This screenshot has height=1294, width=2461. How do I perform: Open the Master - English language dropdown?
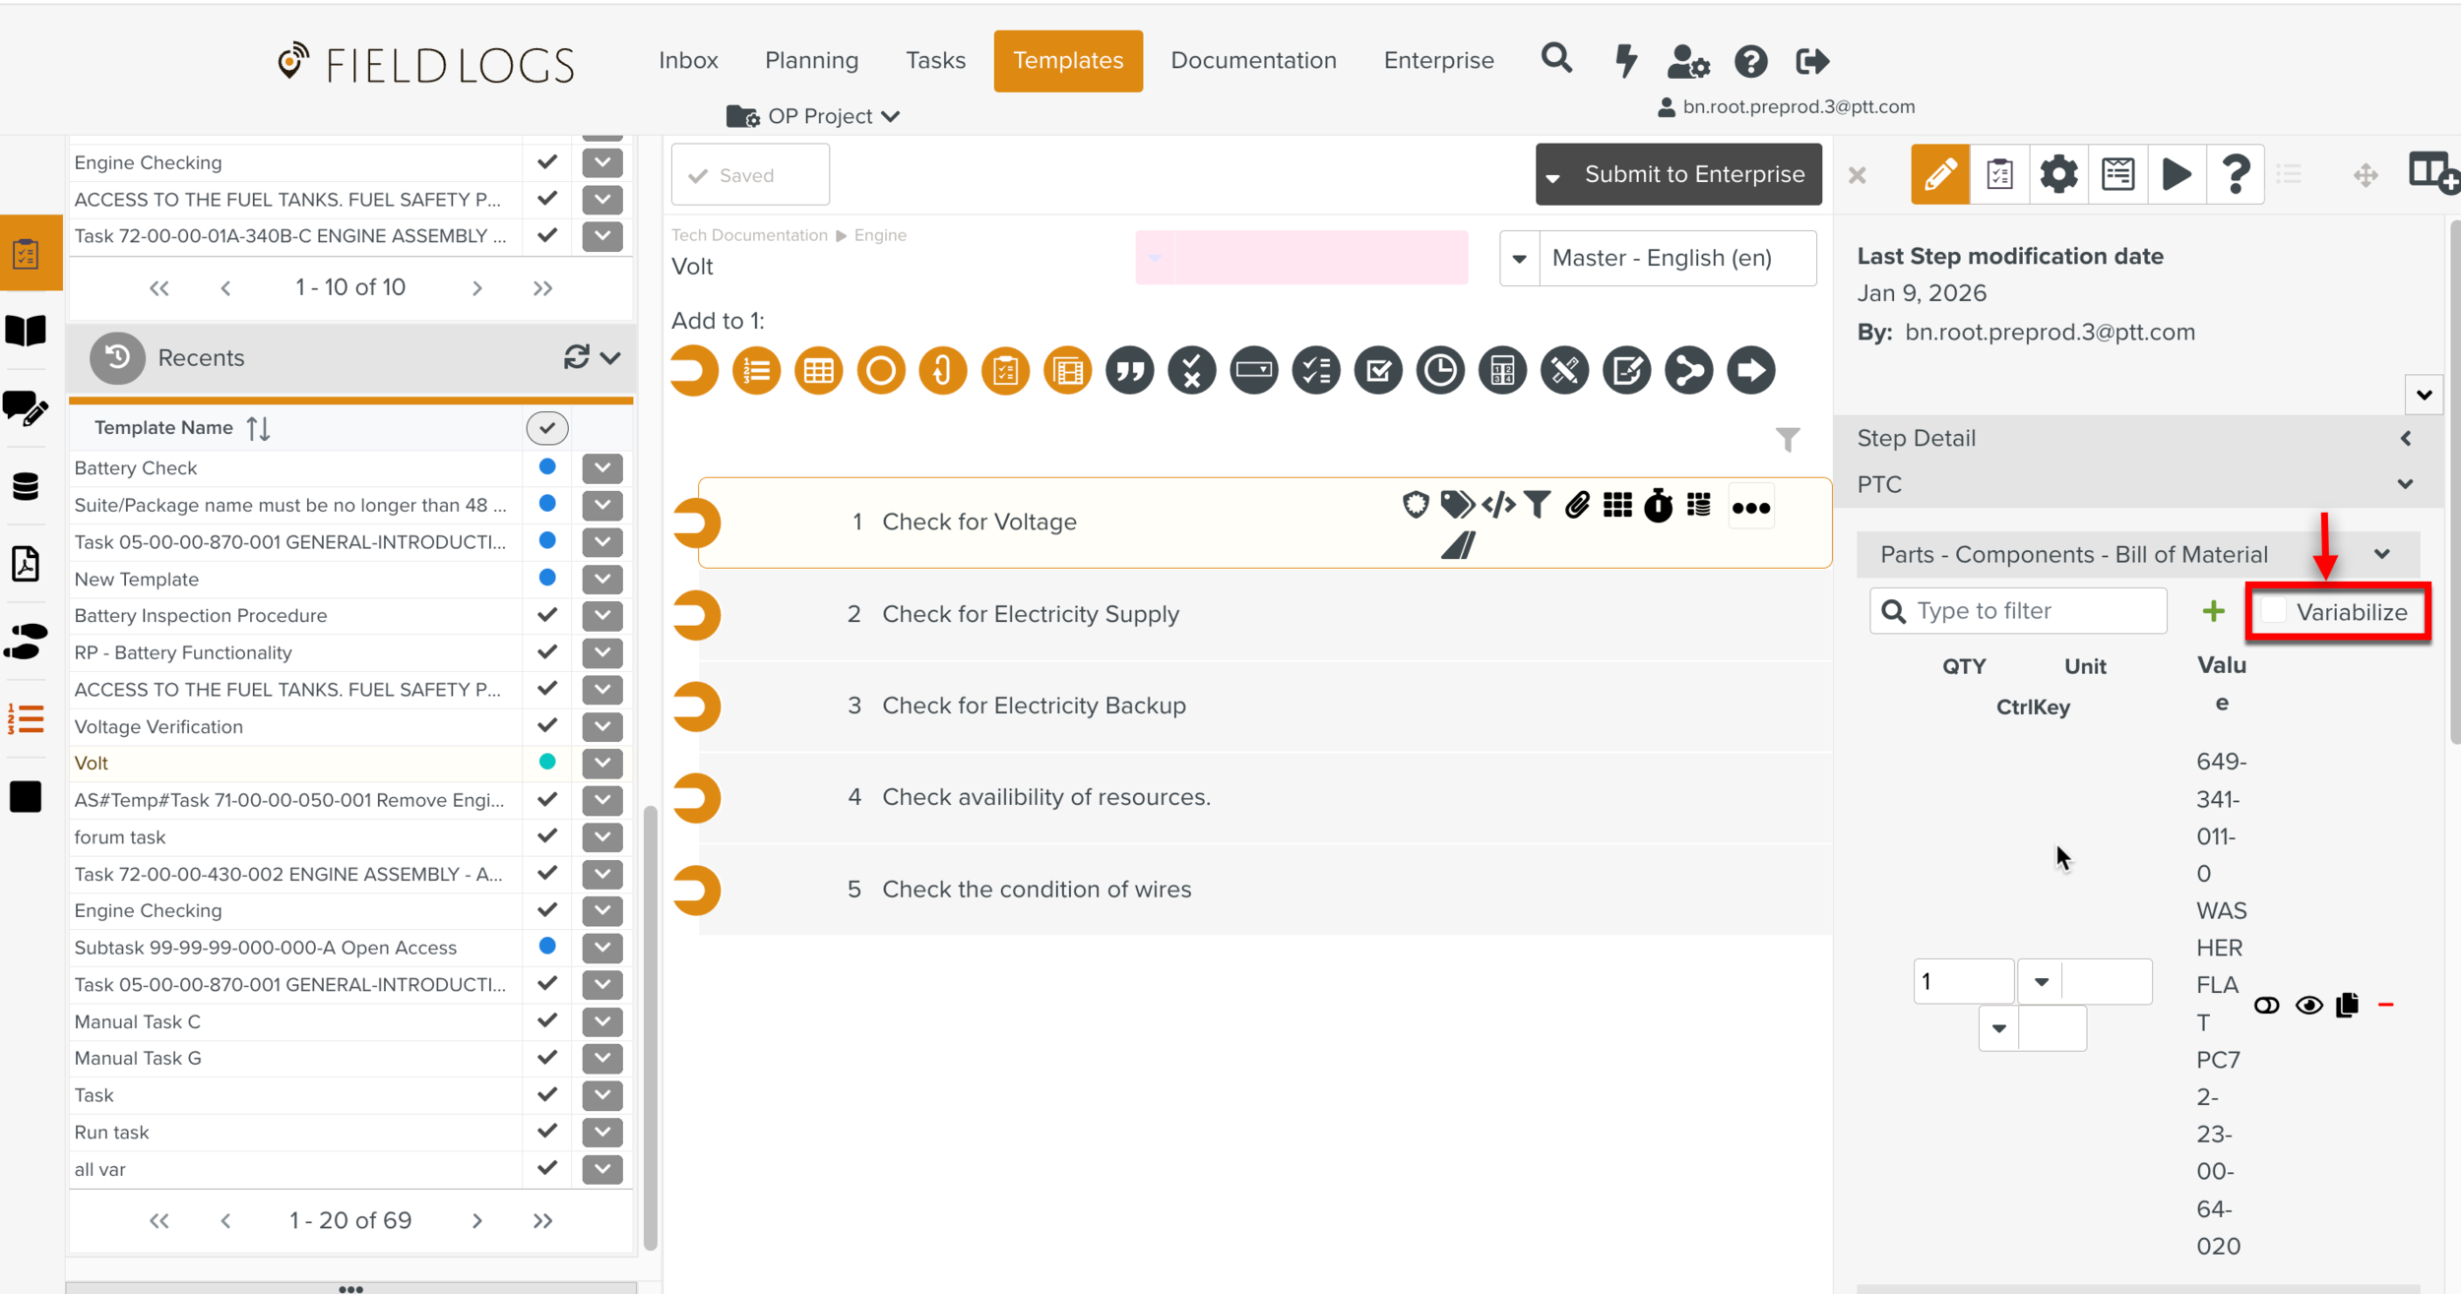(x=1519, y=258)
